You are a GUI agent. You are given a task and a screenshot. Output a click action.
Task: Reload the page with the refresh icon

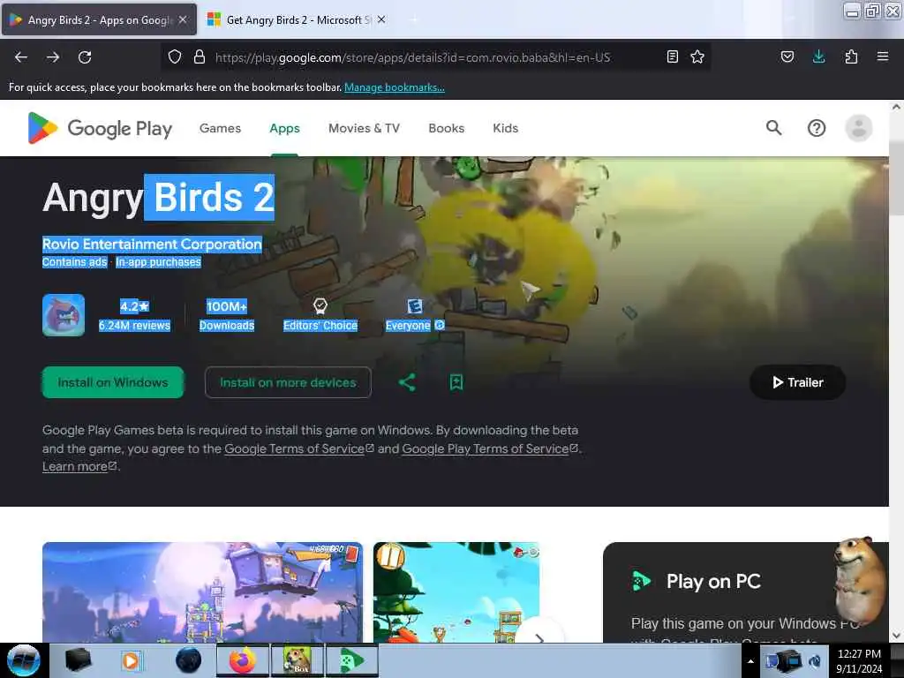pos(85,57)
